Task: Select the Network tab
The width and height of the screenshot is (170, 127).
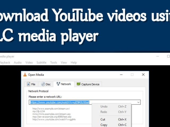Action: click(64, 84)
